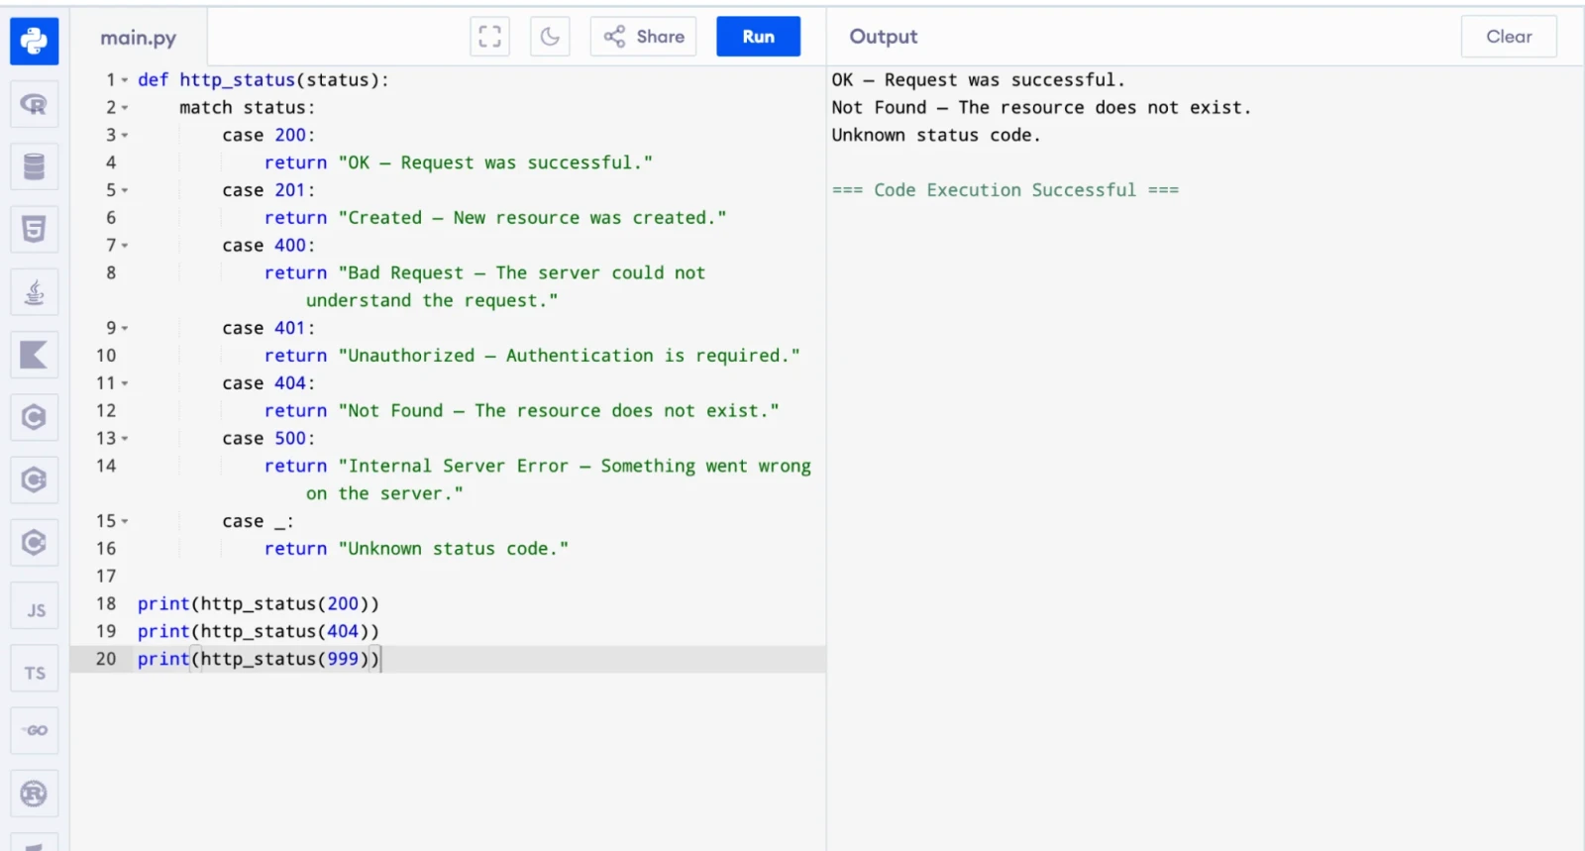
Task: Fold the case 201 block
Action: (125, 190)
